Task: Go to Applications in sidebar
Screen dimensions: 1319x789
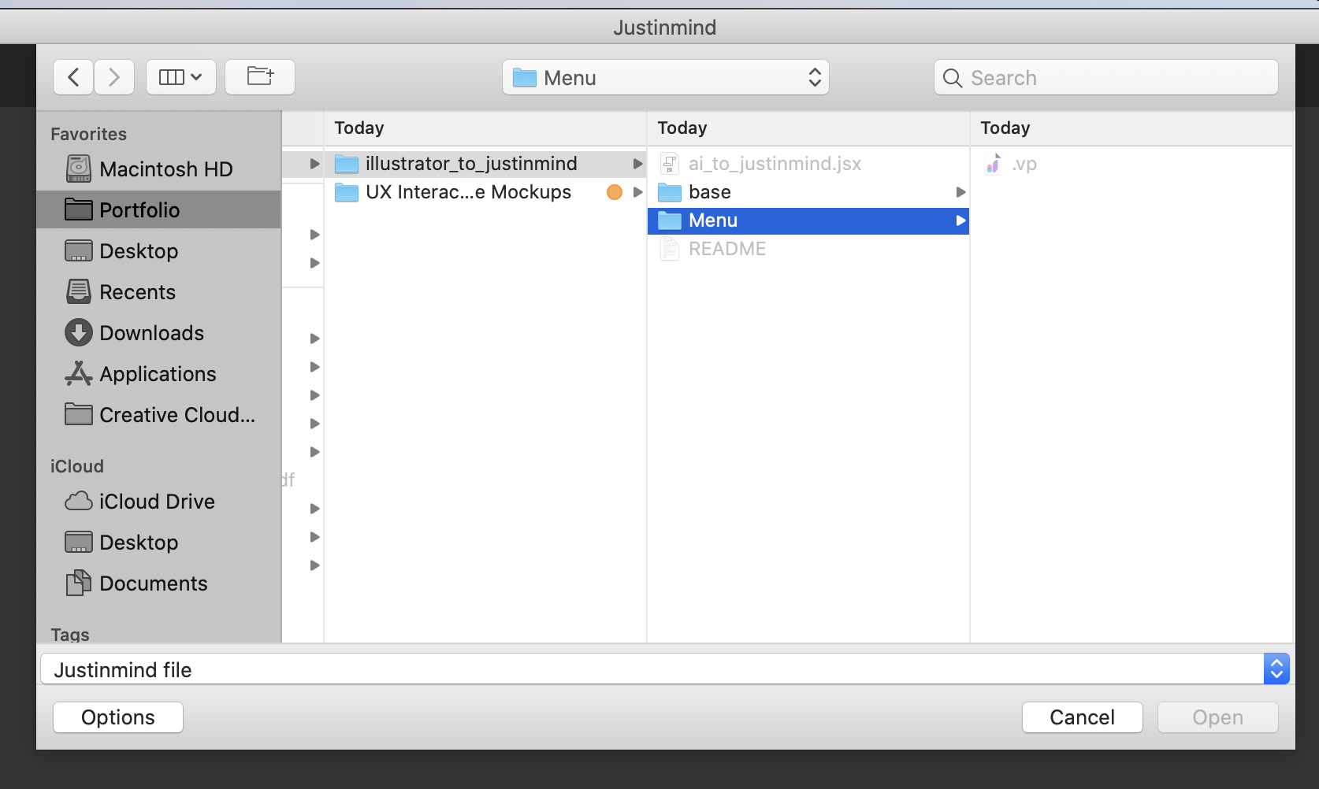Action: 158,374
